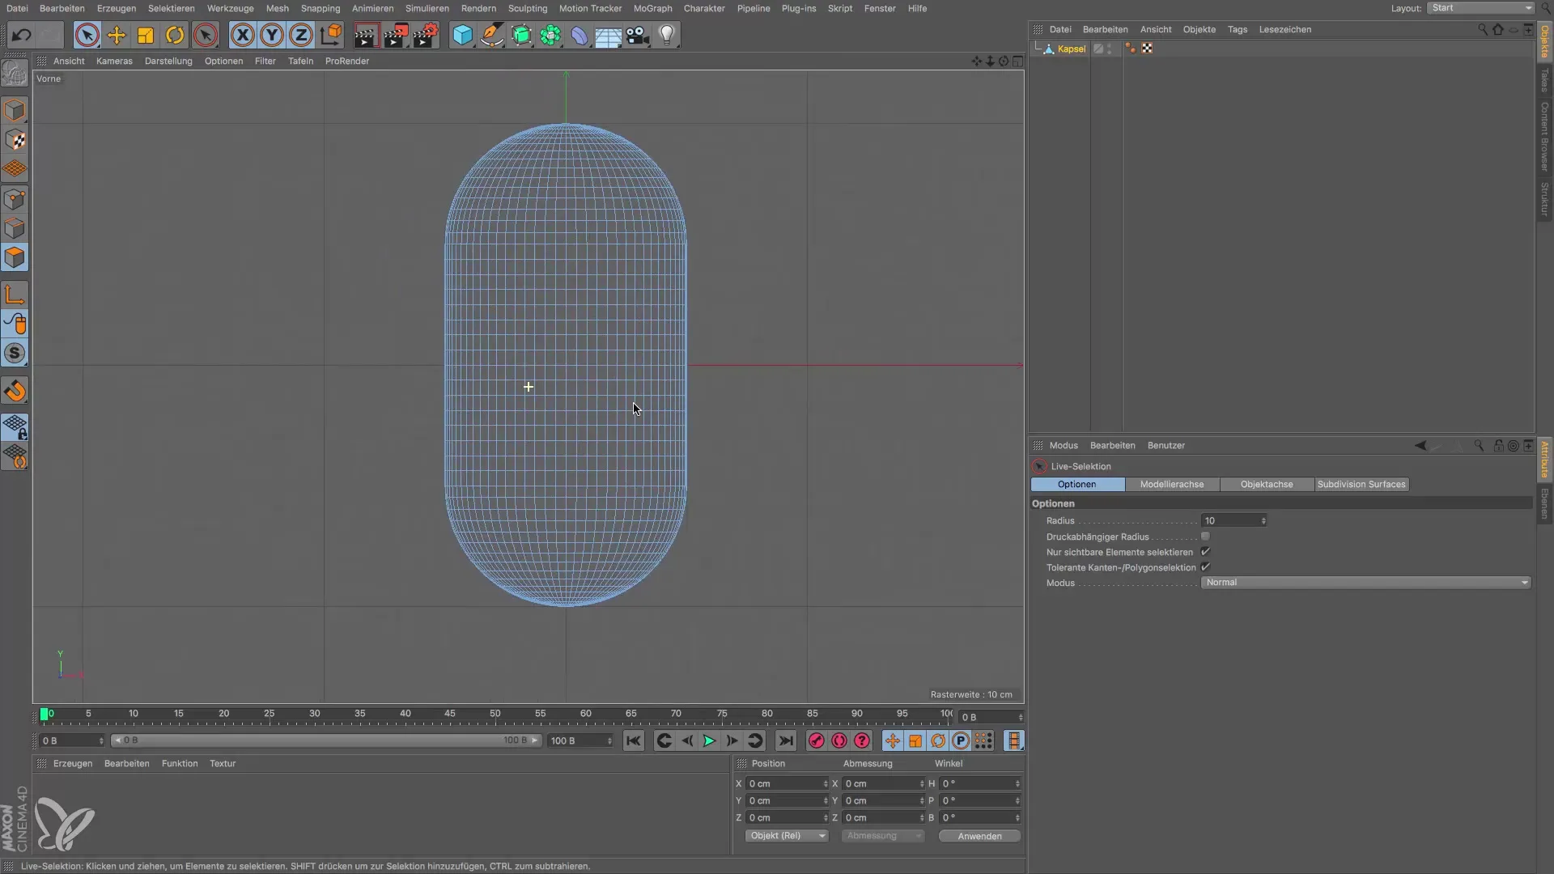Click timeline marker at frame 50

tap(495, 715)
